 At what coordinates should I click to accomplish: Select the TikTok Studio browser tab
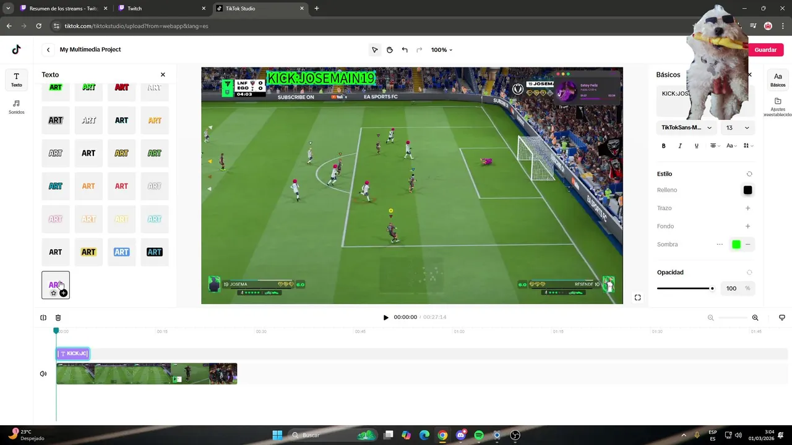pyautogui.click(x=259, y=9)
